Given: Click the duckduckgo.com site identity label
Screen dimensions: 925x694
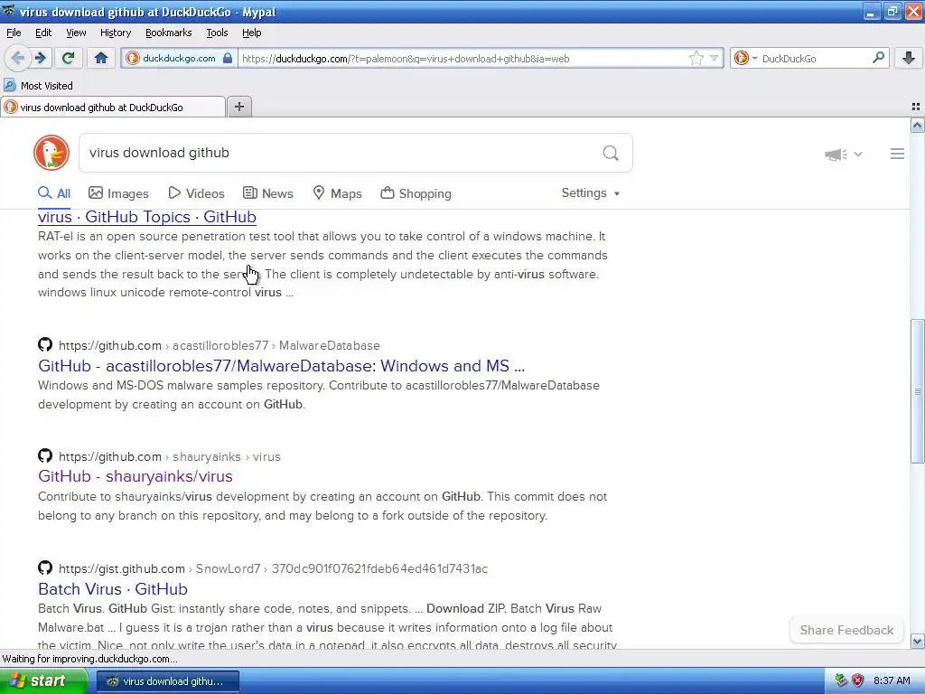Looking at the screenshot, I should [x=179, y=59].
